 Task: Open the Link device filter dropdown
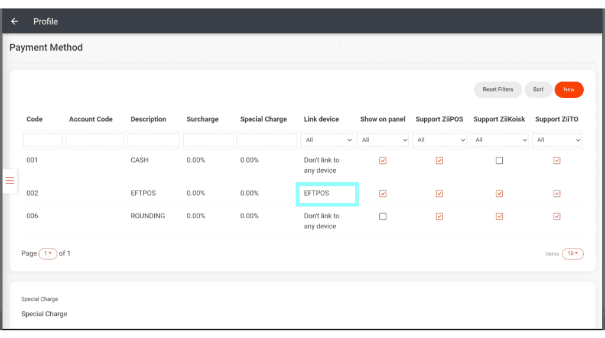point(327,140)
